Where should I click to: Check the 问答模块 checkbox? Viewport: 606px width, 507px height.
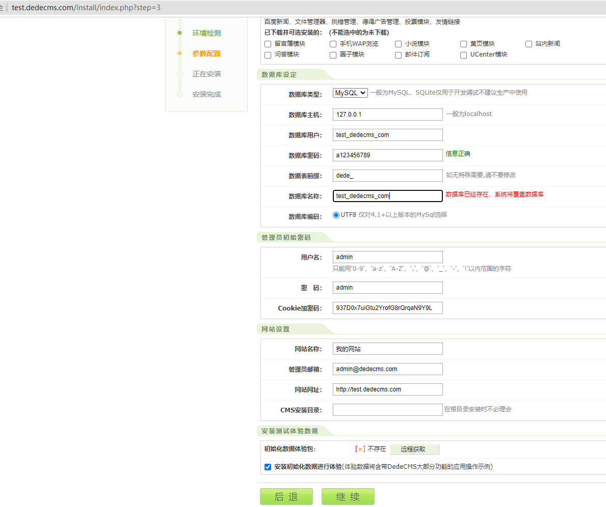[268, 55]
